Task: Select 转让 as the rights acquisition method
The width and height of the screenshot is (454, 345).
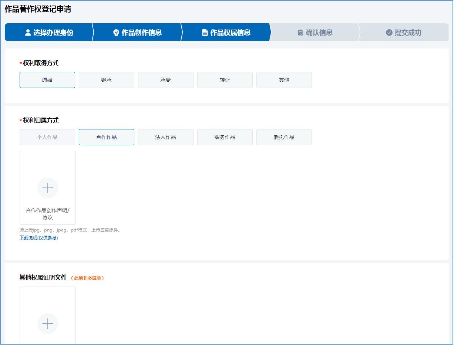Action: coord(225,80)
